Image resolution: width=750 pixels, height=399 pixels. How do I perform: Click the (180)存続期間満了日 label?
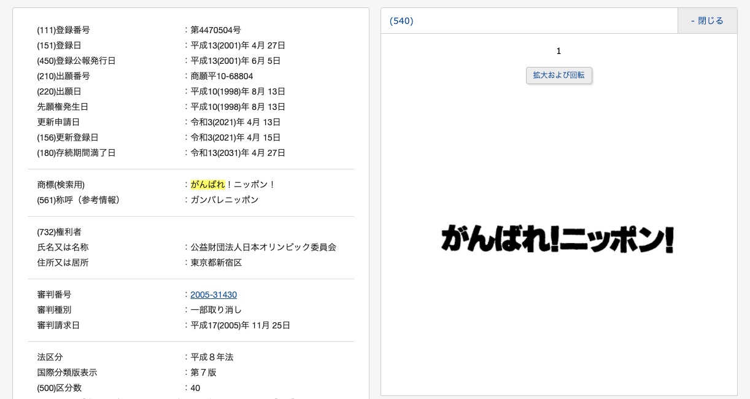[76, 153]
